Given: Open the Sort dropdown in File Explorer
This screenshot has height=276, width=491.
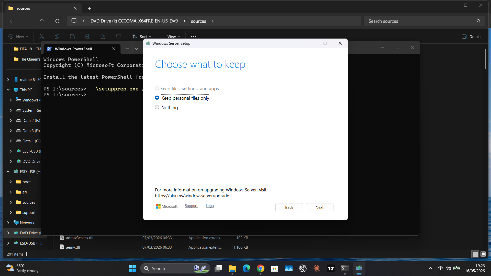Looking at the screenshot, I should pyautogui.click(x=142, y=37).
